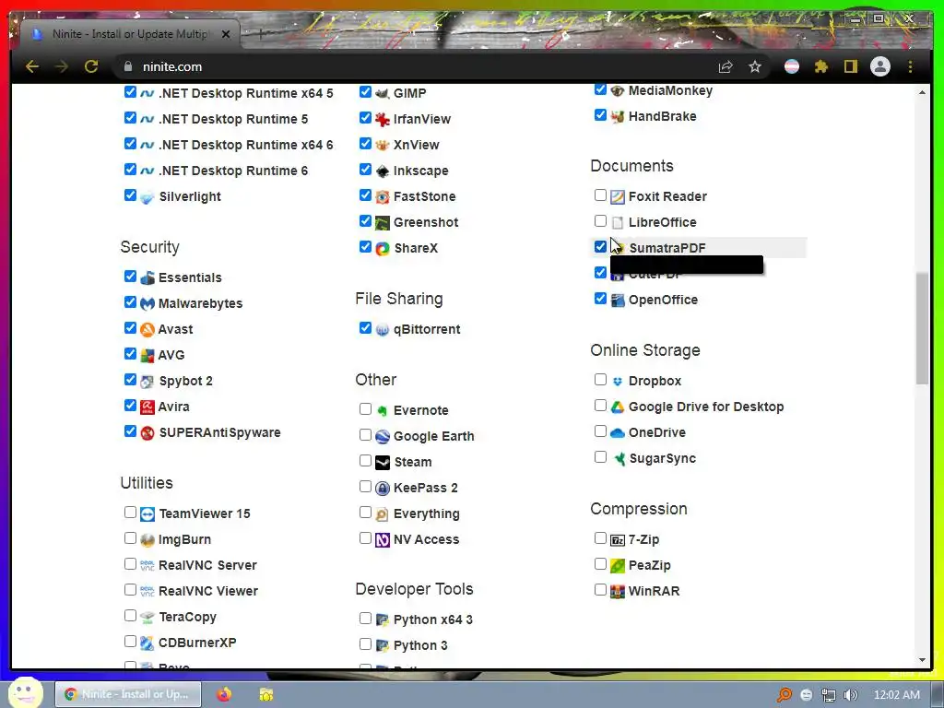Click the RealVNC Viewer label

tap(208, 591)
